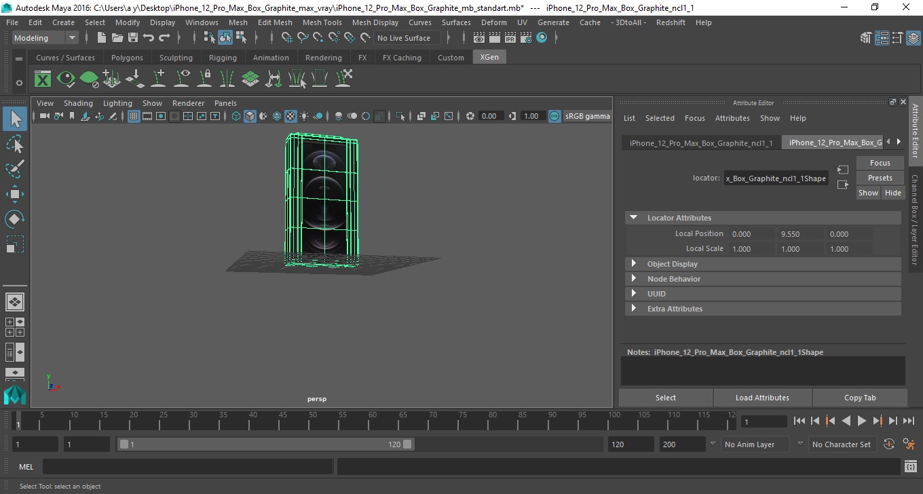Activate the Lasso Select tool

(15, 145)
